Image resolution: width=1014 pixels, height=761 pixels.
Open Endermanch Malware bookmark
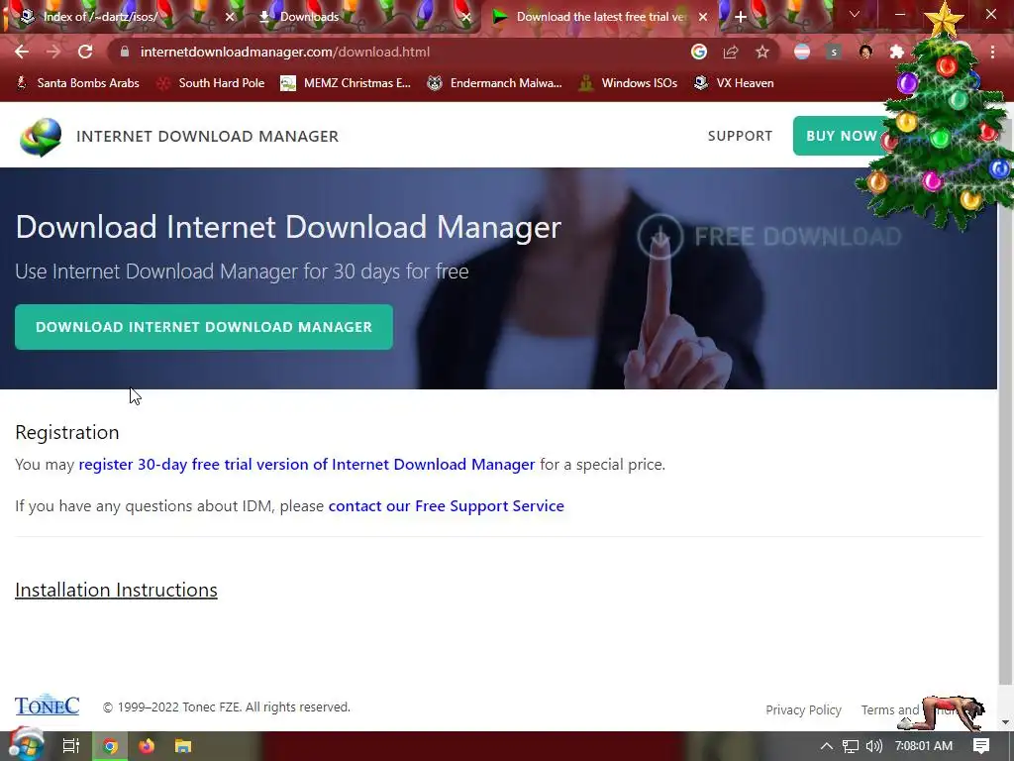click(495, 83)
